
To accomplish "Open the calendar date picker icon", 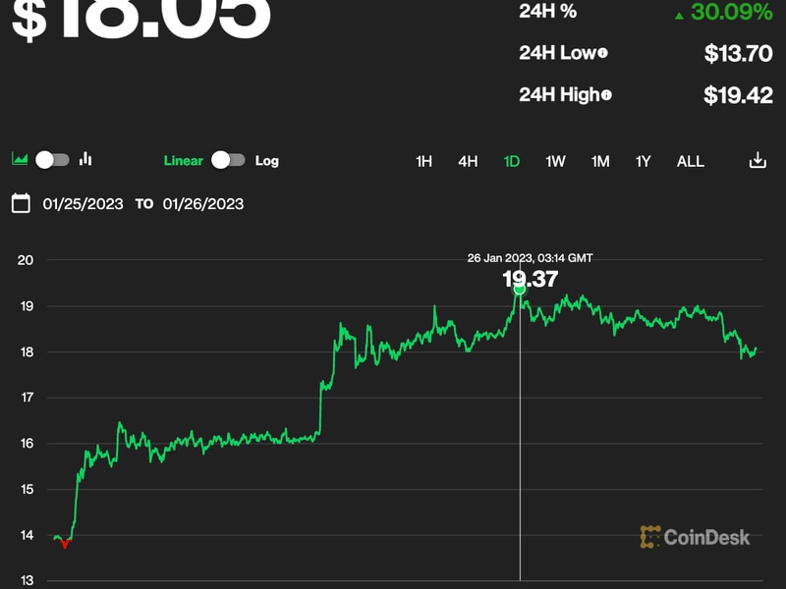I will (21, 203).
